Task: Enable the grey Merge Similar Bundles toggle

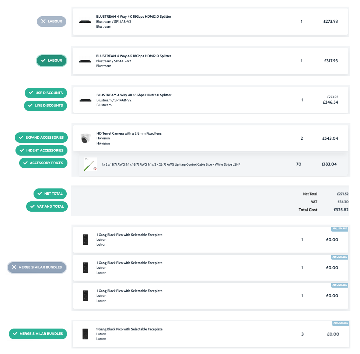Action: (x=37, y=267)
